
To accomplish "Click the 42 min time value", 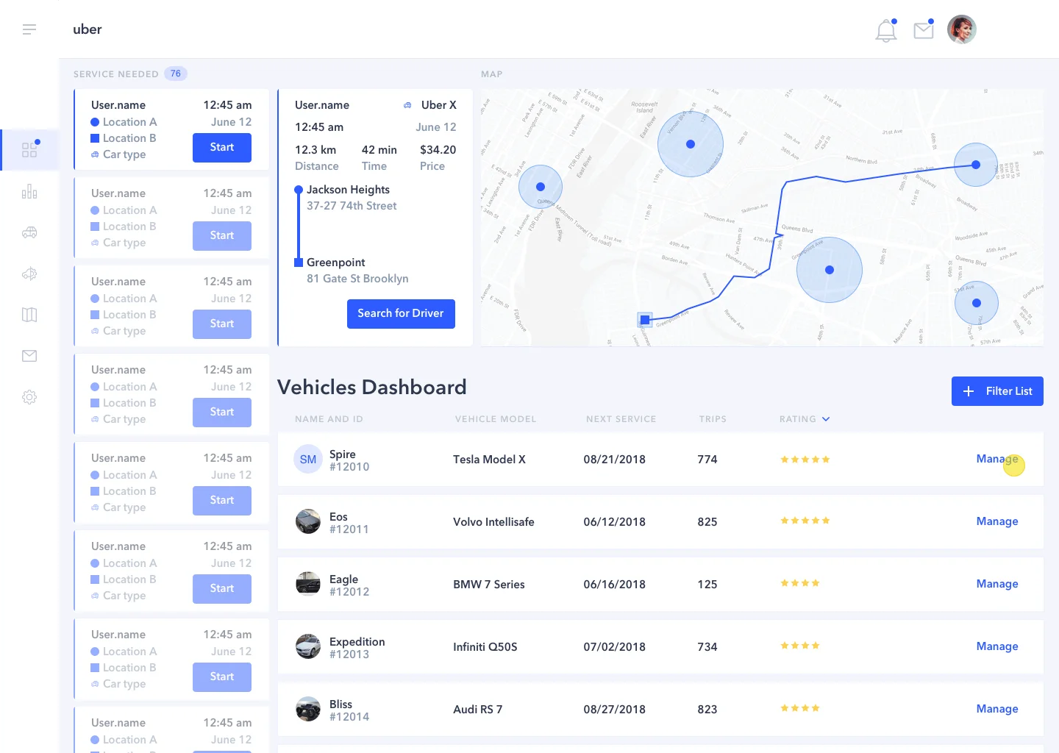I will pos(379,150).
